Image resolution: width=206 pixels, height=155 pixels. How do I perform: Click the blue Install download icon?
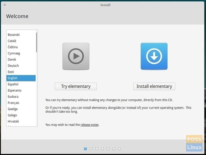point(154,56)
